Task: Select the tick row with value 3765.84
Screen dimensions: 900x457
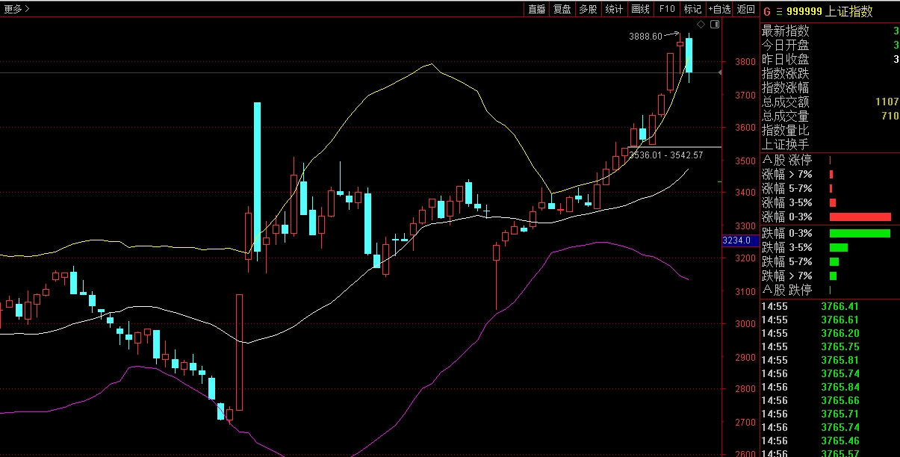Action: (x=830, y=387)
